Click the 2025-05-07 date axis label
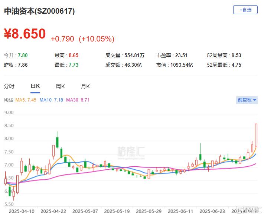The width and height of the screenshot is (264, 216). 85,211
